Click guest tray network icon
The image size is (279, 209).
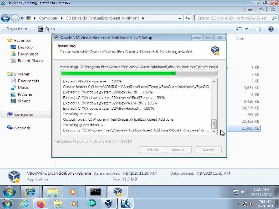coord(235,192)
